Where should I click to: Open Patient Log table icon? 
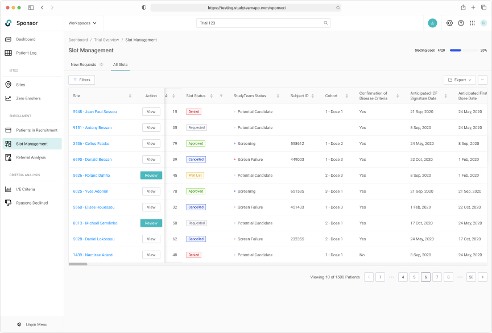click(9, 53)
